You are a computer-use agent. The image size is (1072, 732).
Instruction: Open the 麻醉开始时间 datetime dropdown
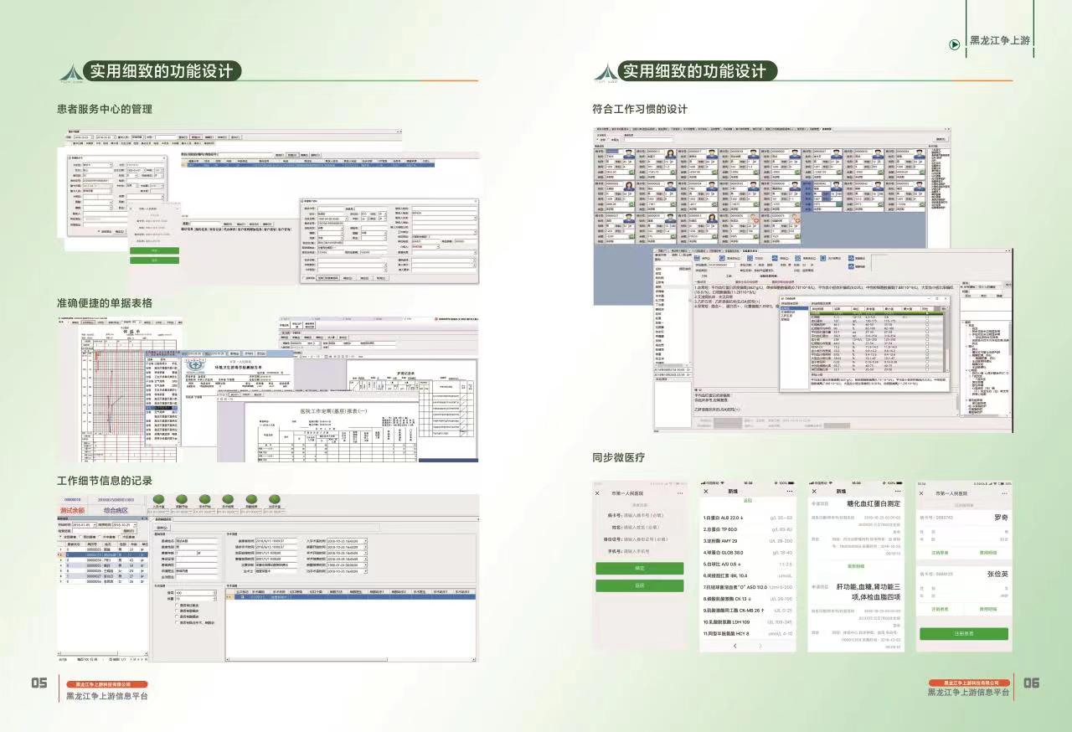click(x=366, y=547)
